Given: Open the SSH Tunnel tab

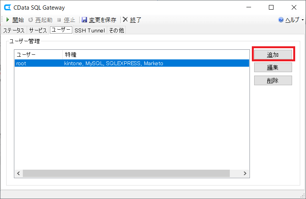Looking at the screenshot, I should coord(90,30).
